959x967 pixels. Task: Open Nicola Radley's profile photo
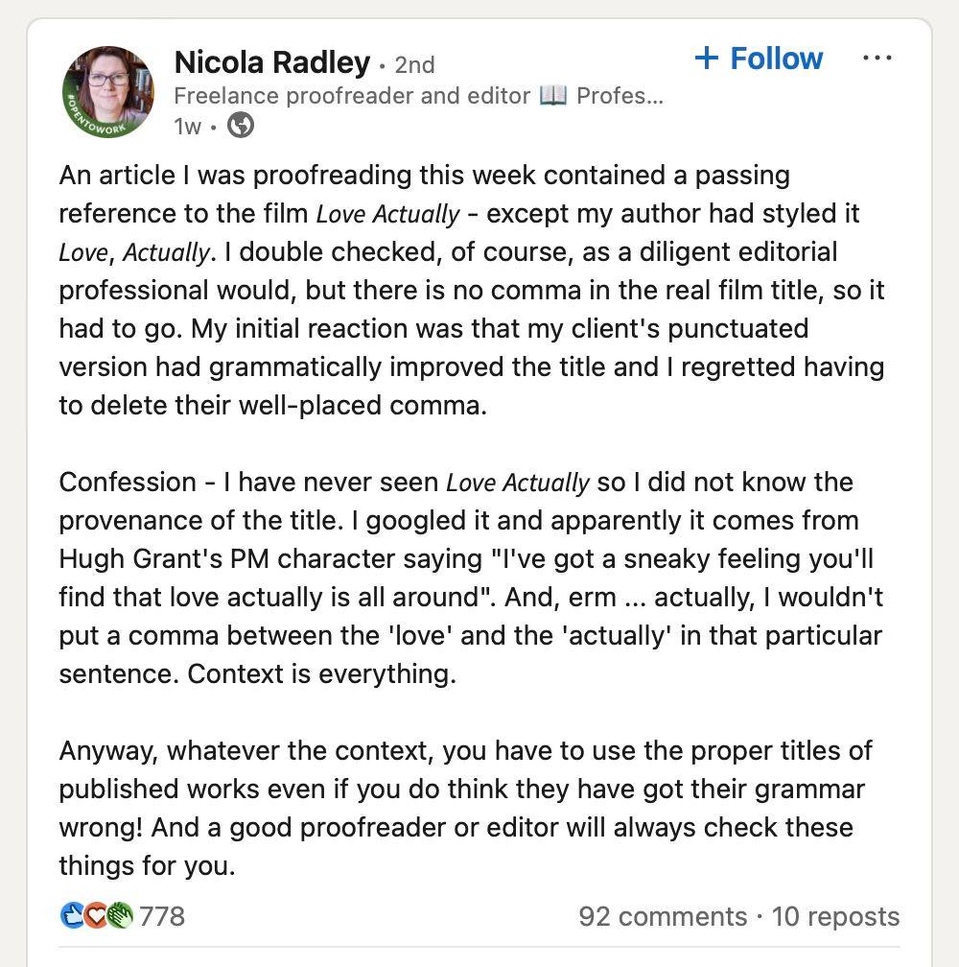[107, 92]
